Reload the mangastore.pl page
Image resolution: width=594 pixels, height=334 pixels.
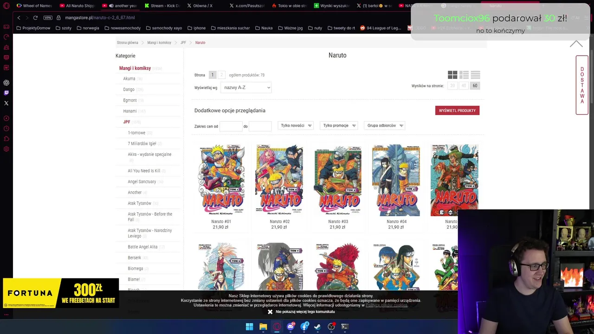click(x=35, y=18)
